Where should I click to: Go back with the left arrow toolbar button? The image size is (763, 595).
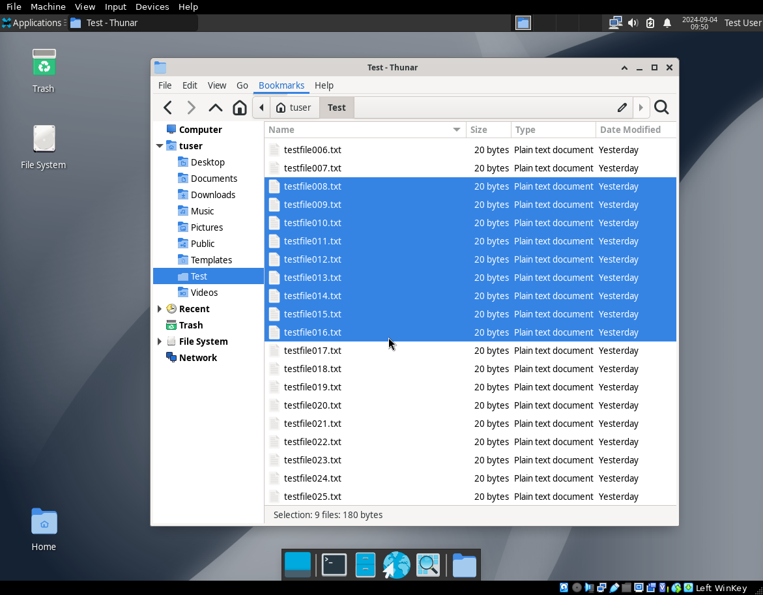pos(168,108)
